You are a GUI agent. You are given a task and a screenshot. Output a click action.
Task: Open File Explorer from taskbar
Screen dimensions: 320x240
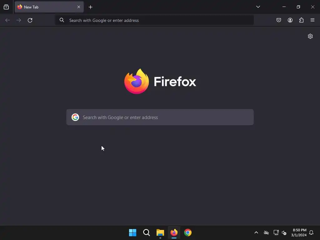[160, 232]
